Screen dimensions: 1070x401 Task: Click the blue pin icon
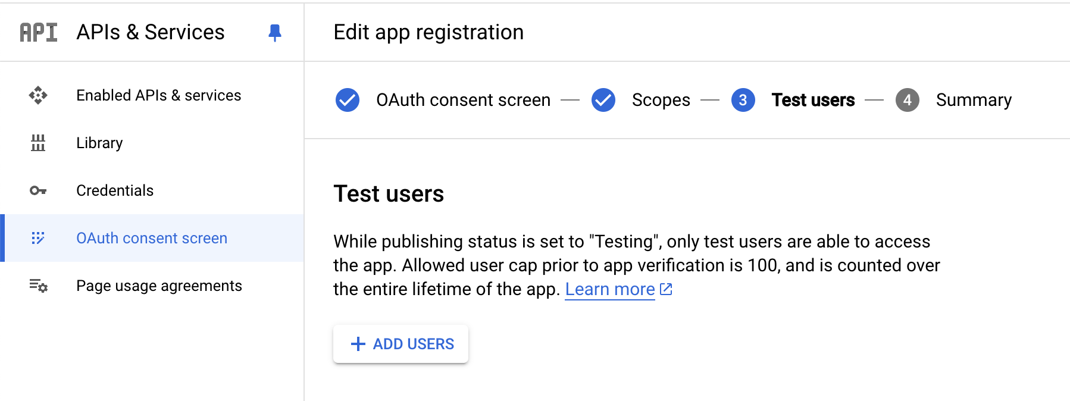pyautogui.click(x=274, y=33)
